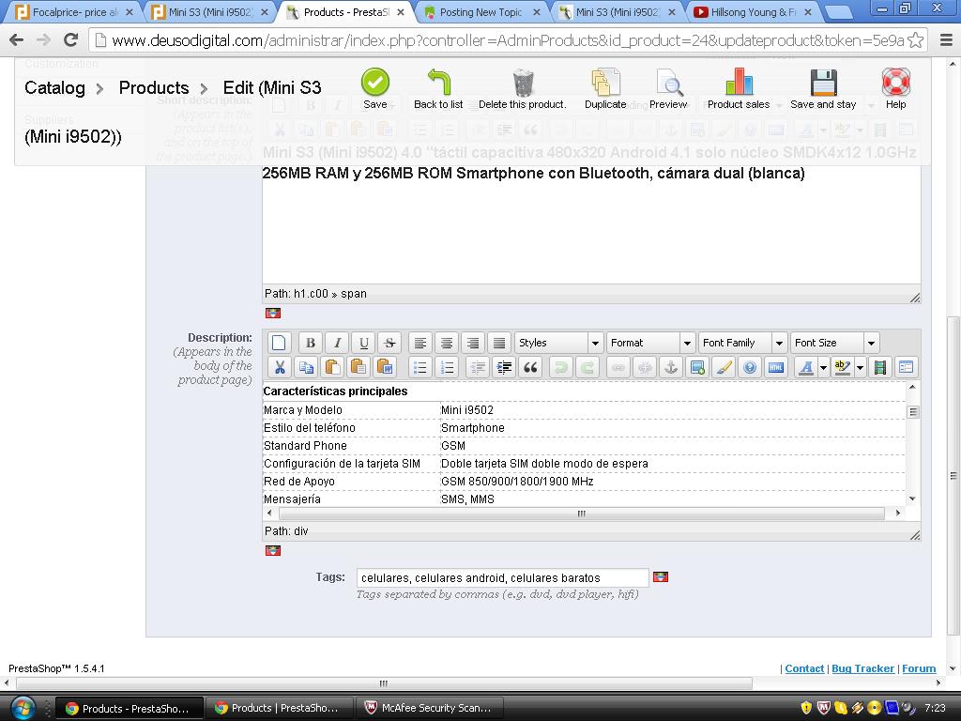Click the Copy icon in Description editor

click(x=307, y=368)
